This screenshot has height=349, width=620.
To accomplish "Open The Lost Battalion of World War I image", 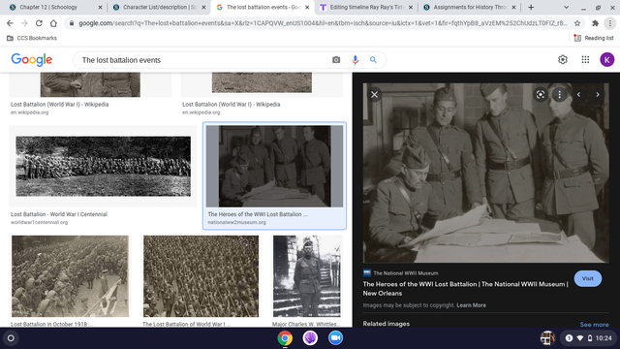I will pos(201,276).
